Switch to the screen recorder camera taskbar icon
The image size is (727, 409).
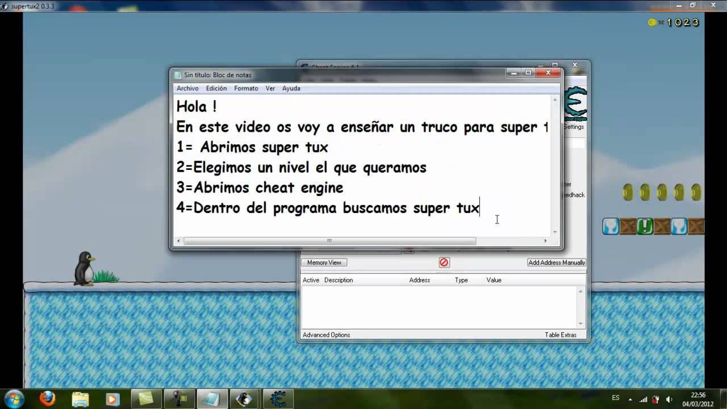click(179, 399)
